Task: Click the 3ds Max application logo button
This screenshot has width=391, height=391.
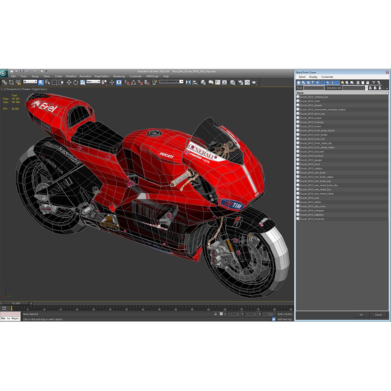Action: (x=4, y=73)
